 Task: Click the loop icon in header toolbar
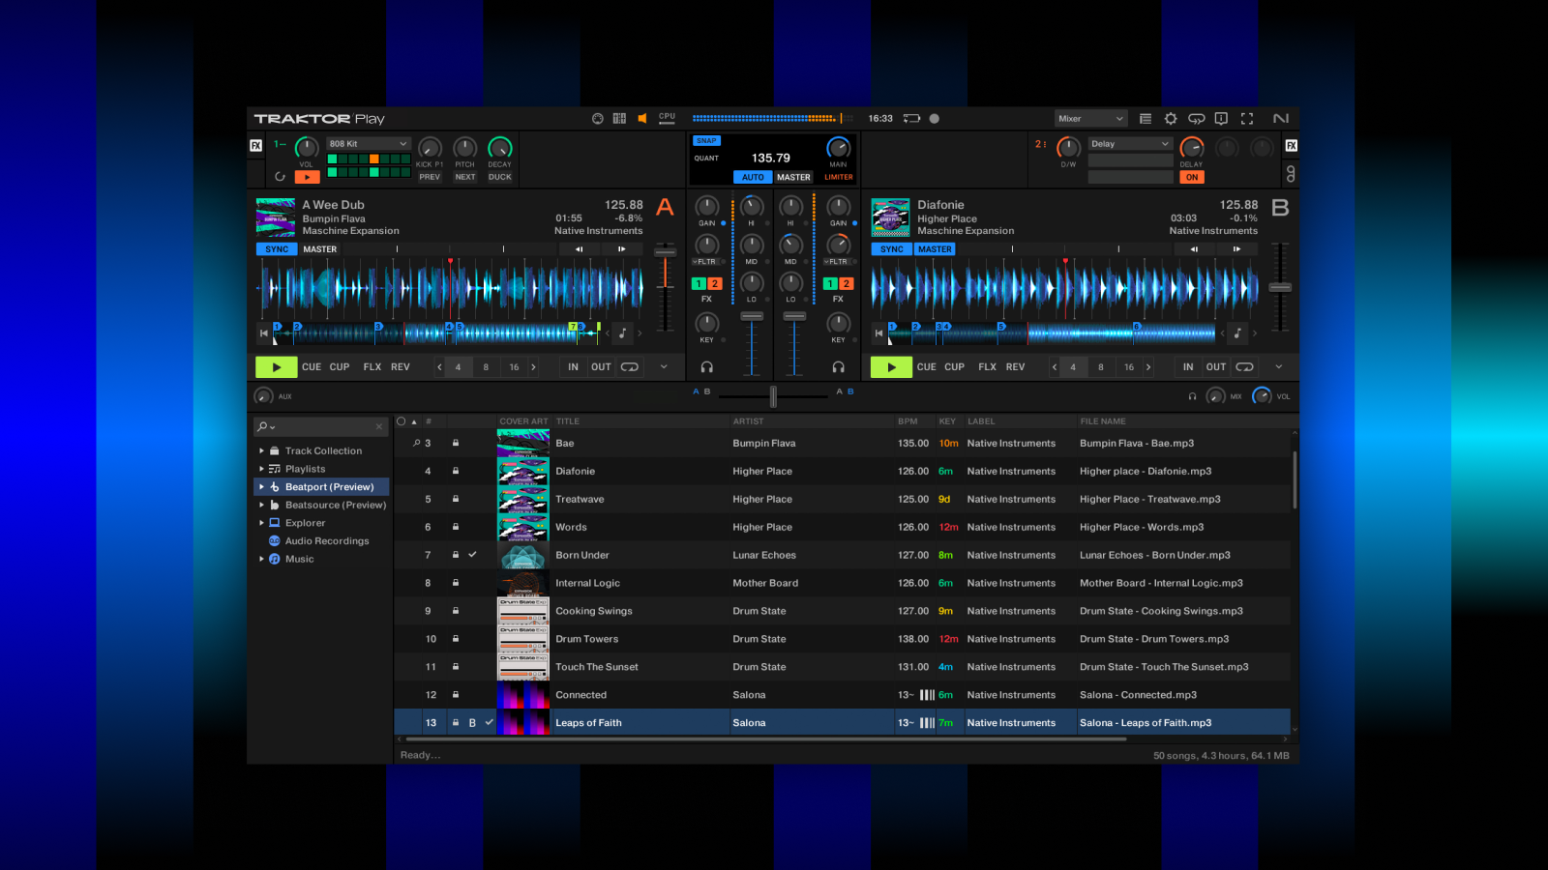tap(1197, 119)
